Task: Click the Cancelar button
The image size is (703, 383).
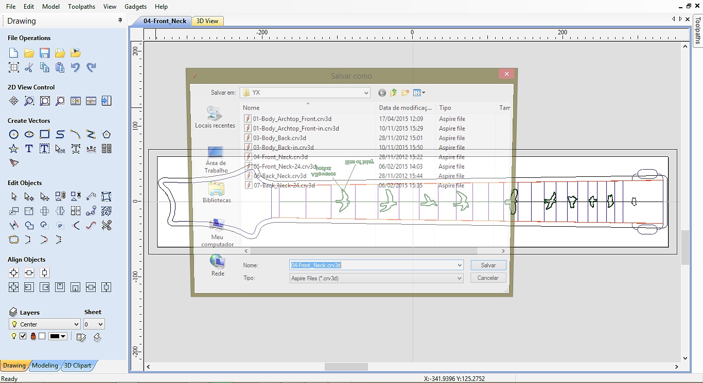Action: (488, 278)
